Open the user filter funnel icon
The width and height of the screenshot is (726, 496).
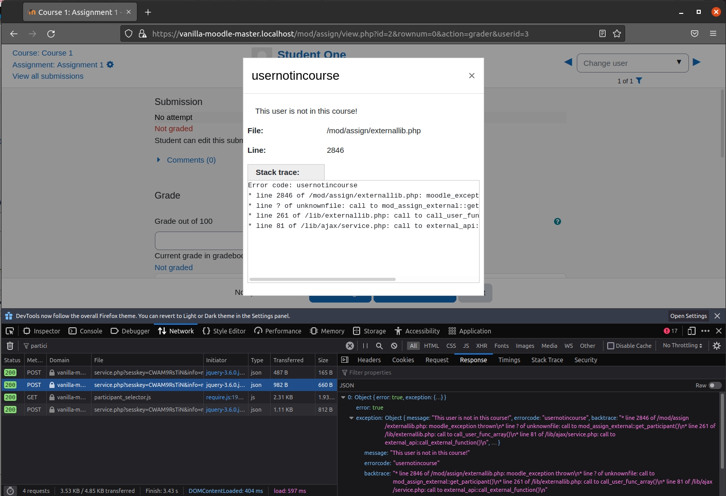click(639, 81)
